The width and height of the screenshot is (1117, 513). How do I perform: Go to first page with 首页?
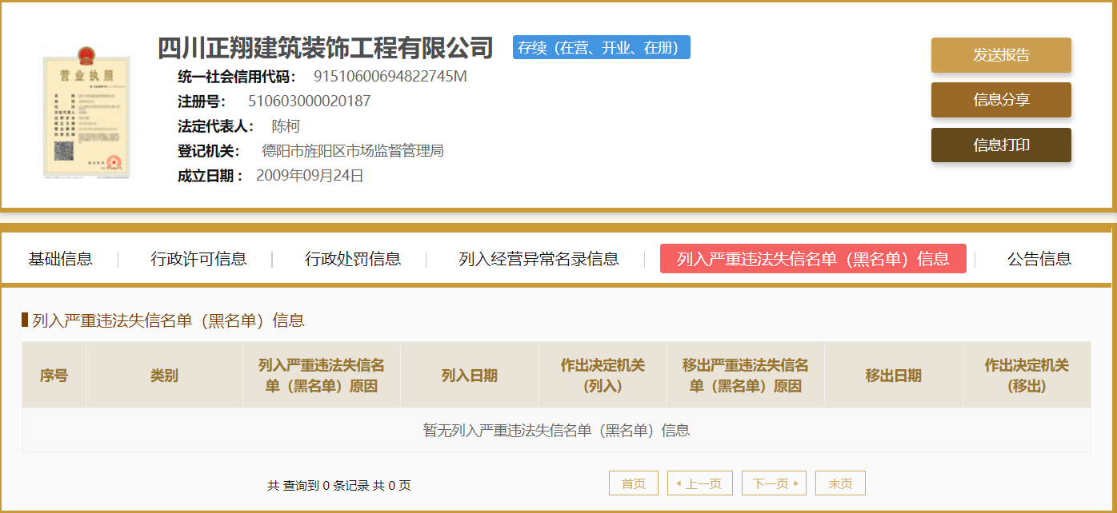(x=634, y=483)
